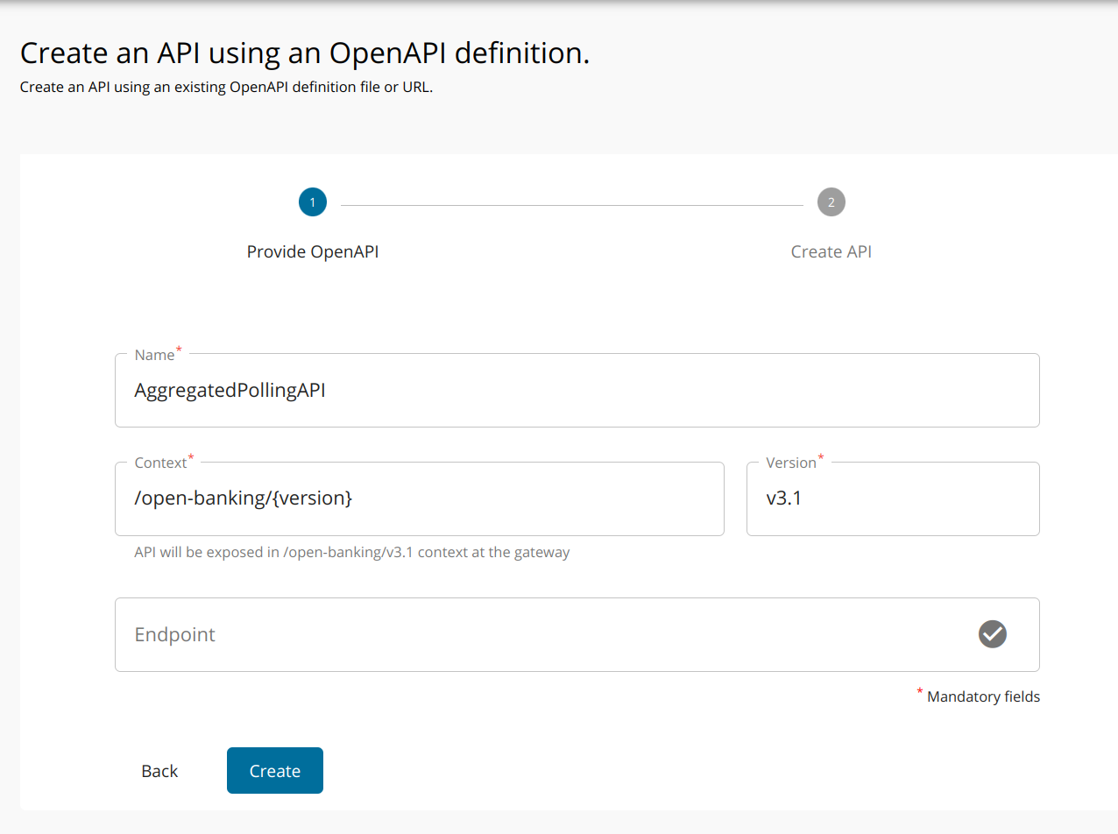Select step 2 circle in the stepper
Image resolution: width=1118 pixels, height=834 pixels.
pos(831,202)
